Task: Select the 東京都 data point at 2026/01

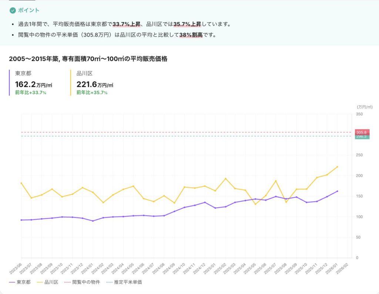Action: (337, 191)
